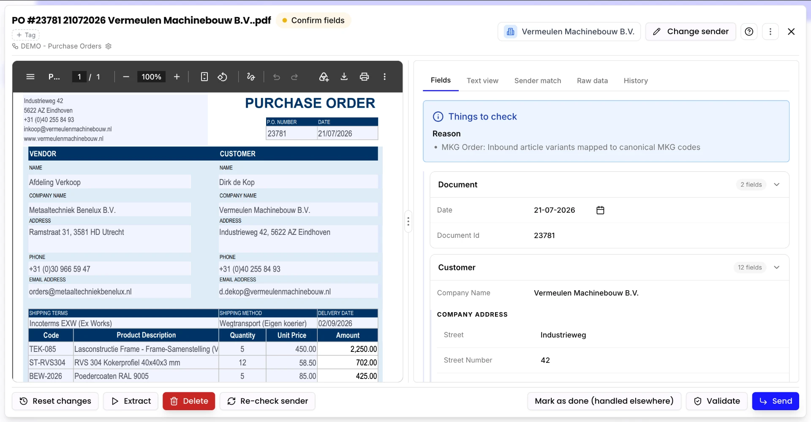This screenshot has height=422, width=811.
Task: Open the header more options menu
Action: tap(770, 32)
